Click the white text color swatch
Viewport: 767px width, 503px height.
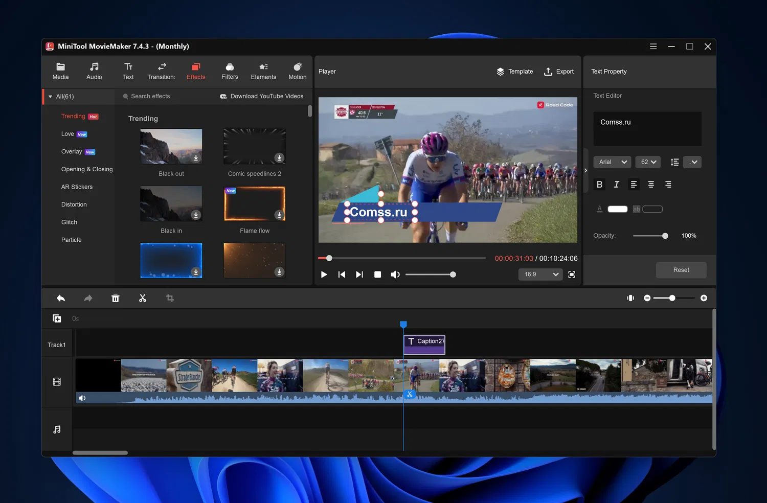point(617,209)
